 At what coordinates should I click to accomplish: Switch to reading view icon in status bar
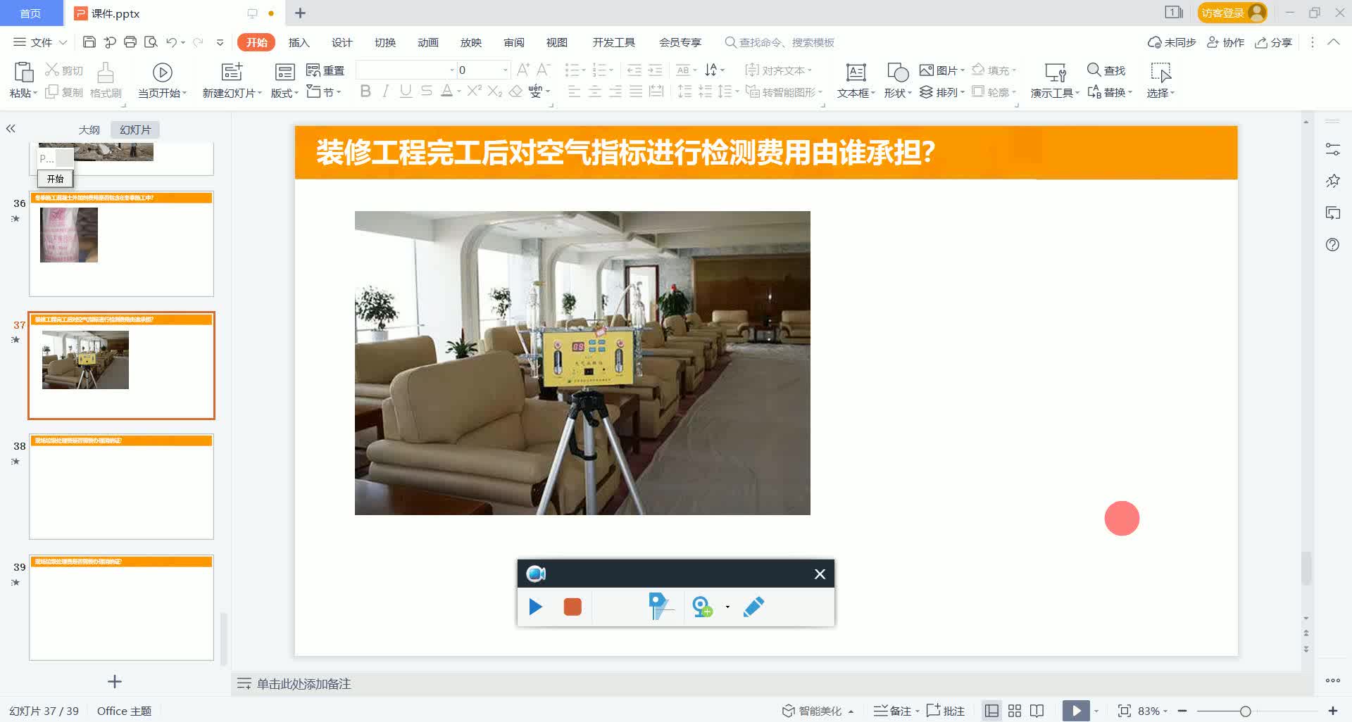point(1037,711)
